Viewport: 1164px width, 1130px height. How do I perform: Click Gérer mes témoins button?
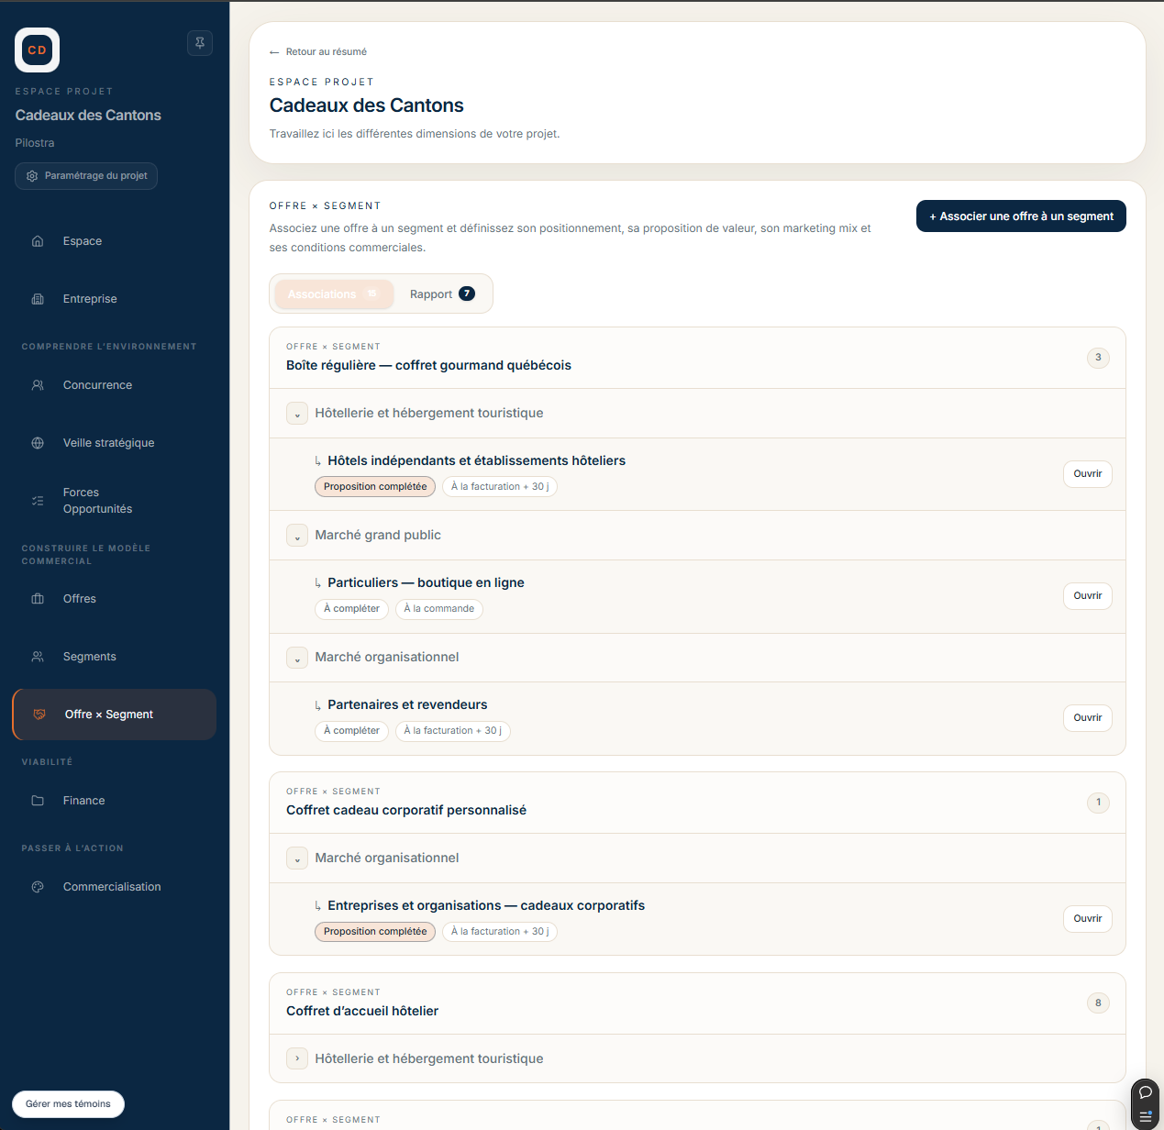click(x=68, y=1104)
